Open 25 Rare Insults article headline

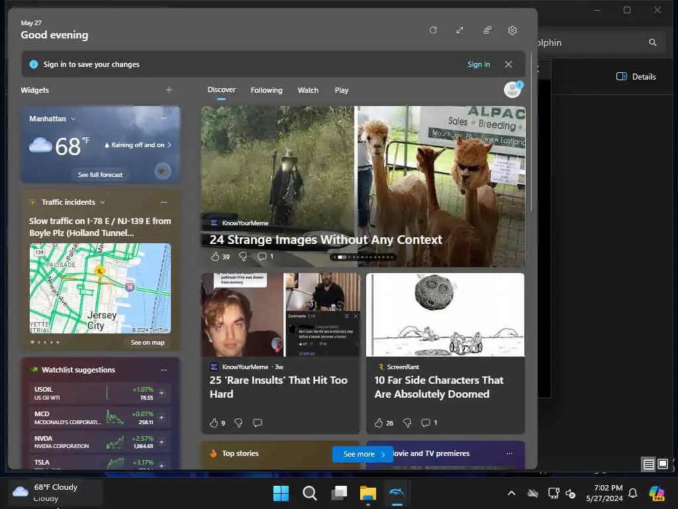(x=279, y=387)
